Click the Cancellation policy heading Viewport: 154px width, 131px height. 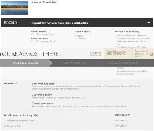(43, 104)
